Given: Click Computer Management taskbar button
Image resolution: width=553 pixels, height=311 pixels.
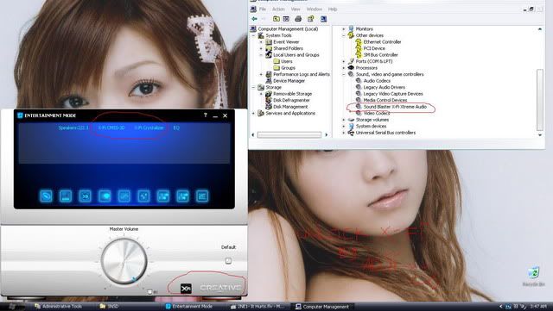Looking at the screenshot, I should click(x=323, y=307).
